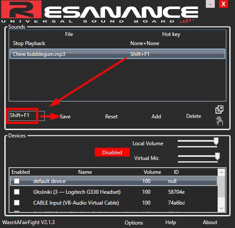The image size is (235, 228).
Task: Click the Name column header in Devices
Action: coord(85,172)
